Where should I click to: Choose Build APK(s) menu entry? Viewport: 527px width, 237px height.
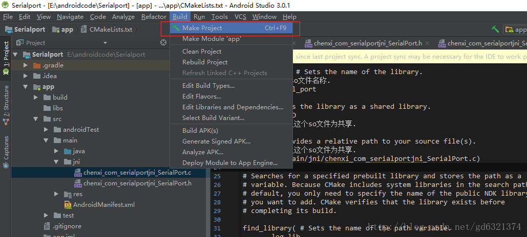pyautogui.click(x=231, y=130)
